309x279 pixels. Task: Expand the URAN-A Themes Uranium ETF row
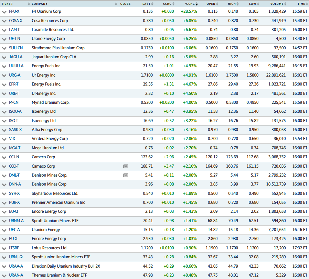point(4,275)
